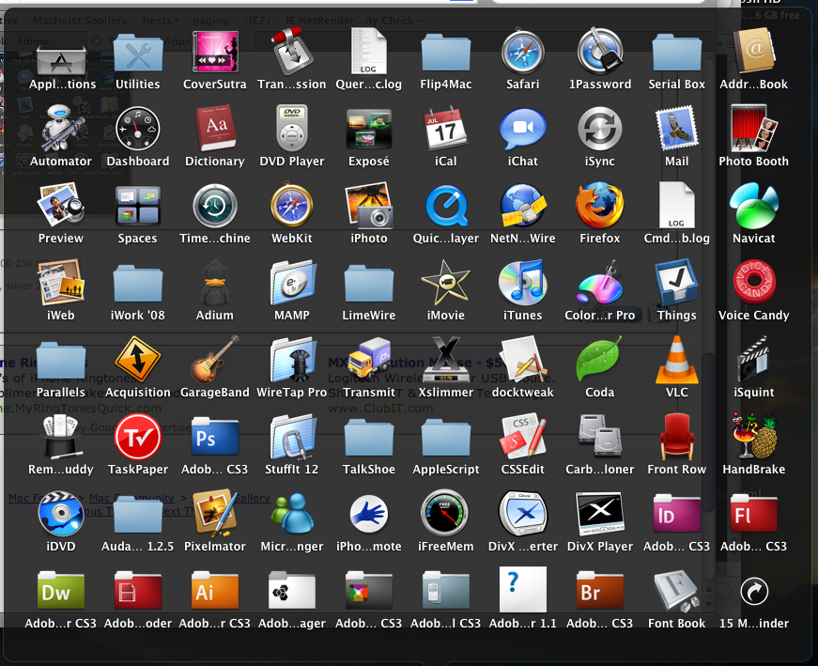Image resolution: width=818 pixels, height=666 pixels.
Task: Launch Font Book
Action: (676, 591)
